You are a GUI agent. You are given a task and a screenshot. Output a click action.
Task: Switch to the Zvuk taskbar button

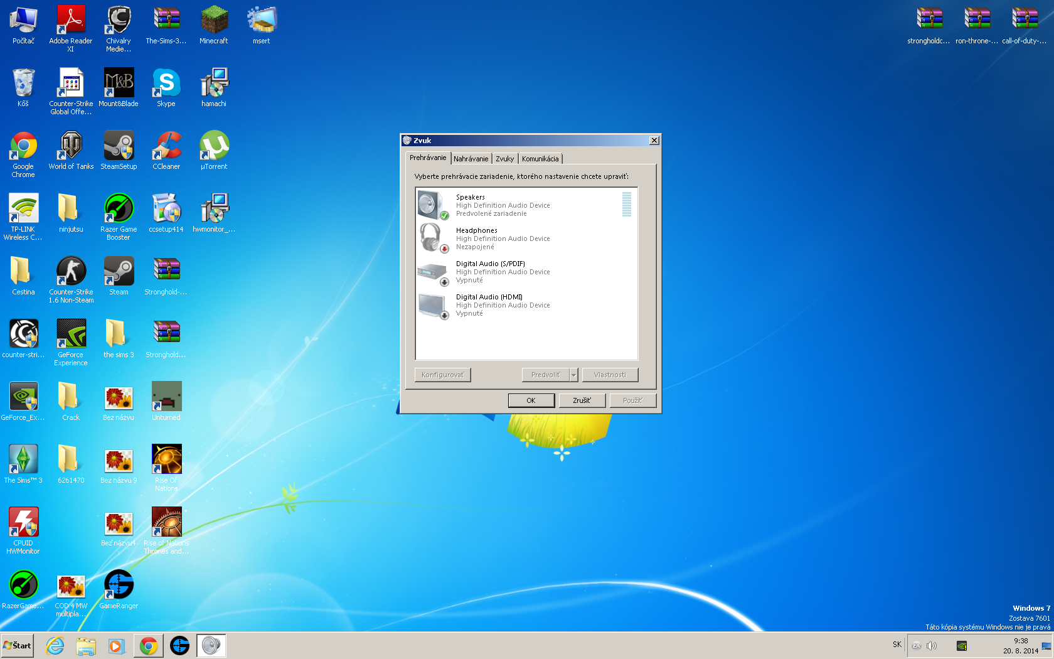click(x=211, y=645)
